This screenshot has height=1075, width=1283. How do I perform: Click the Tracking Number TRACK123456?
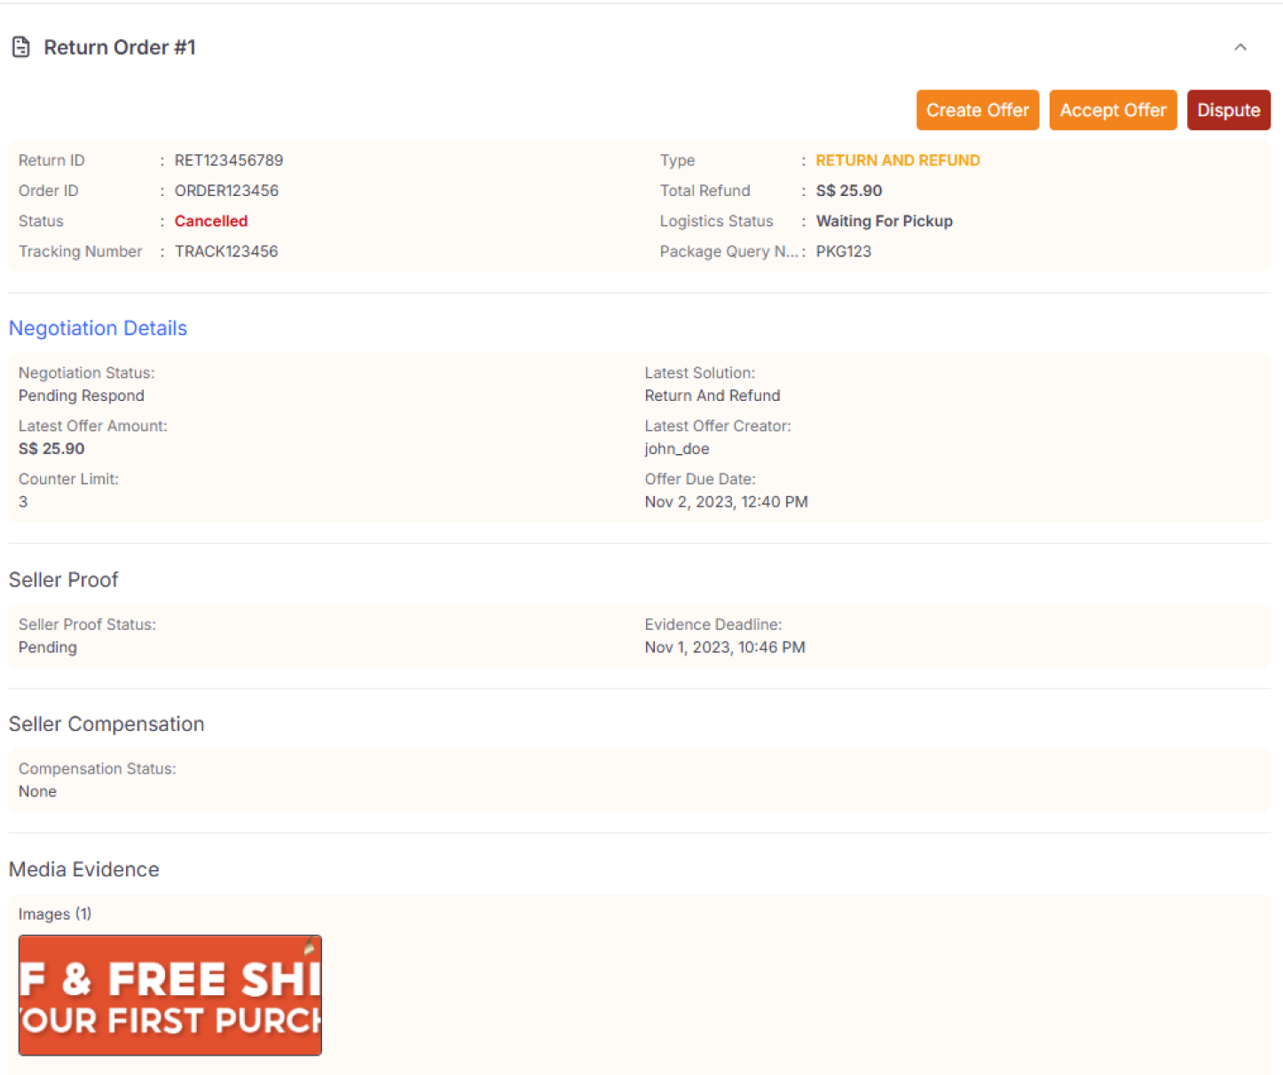[x=226, y=251]
